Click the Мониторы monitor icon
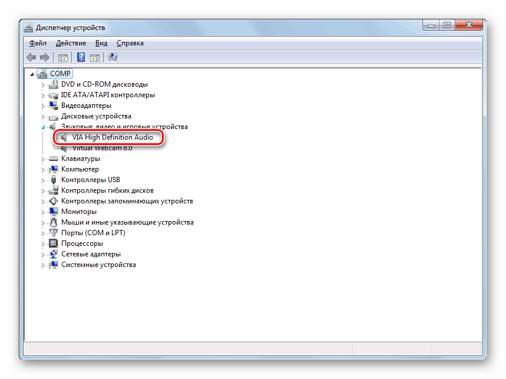The height and width of the screenshot is (379, 506). pyautogui.click(x=54, y=212)
